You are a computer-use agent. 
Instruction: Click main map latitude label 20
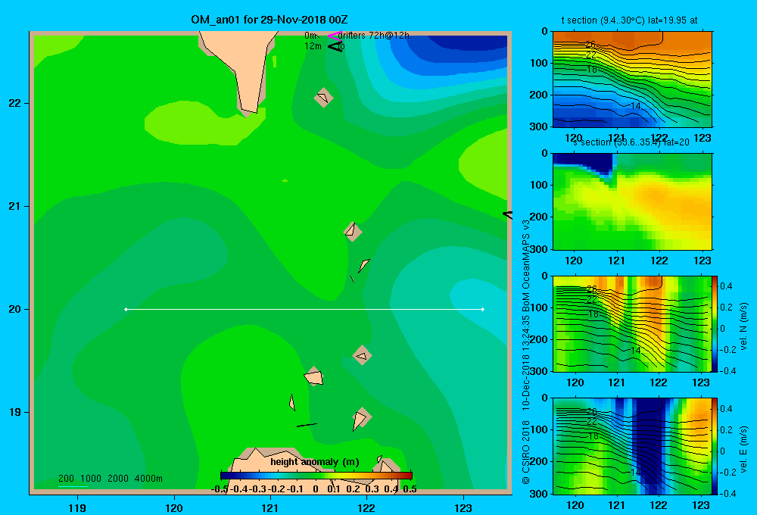[15, 309]
